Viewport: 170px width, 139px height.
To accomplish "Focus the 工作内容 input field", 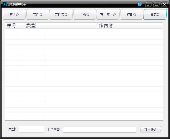I will pos(100,129).
